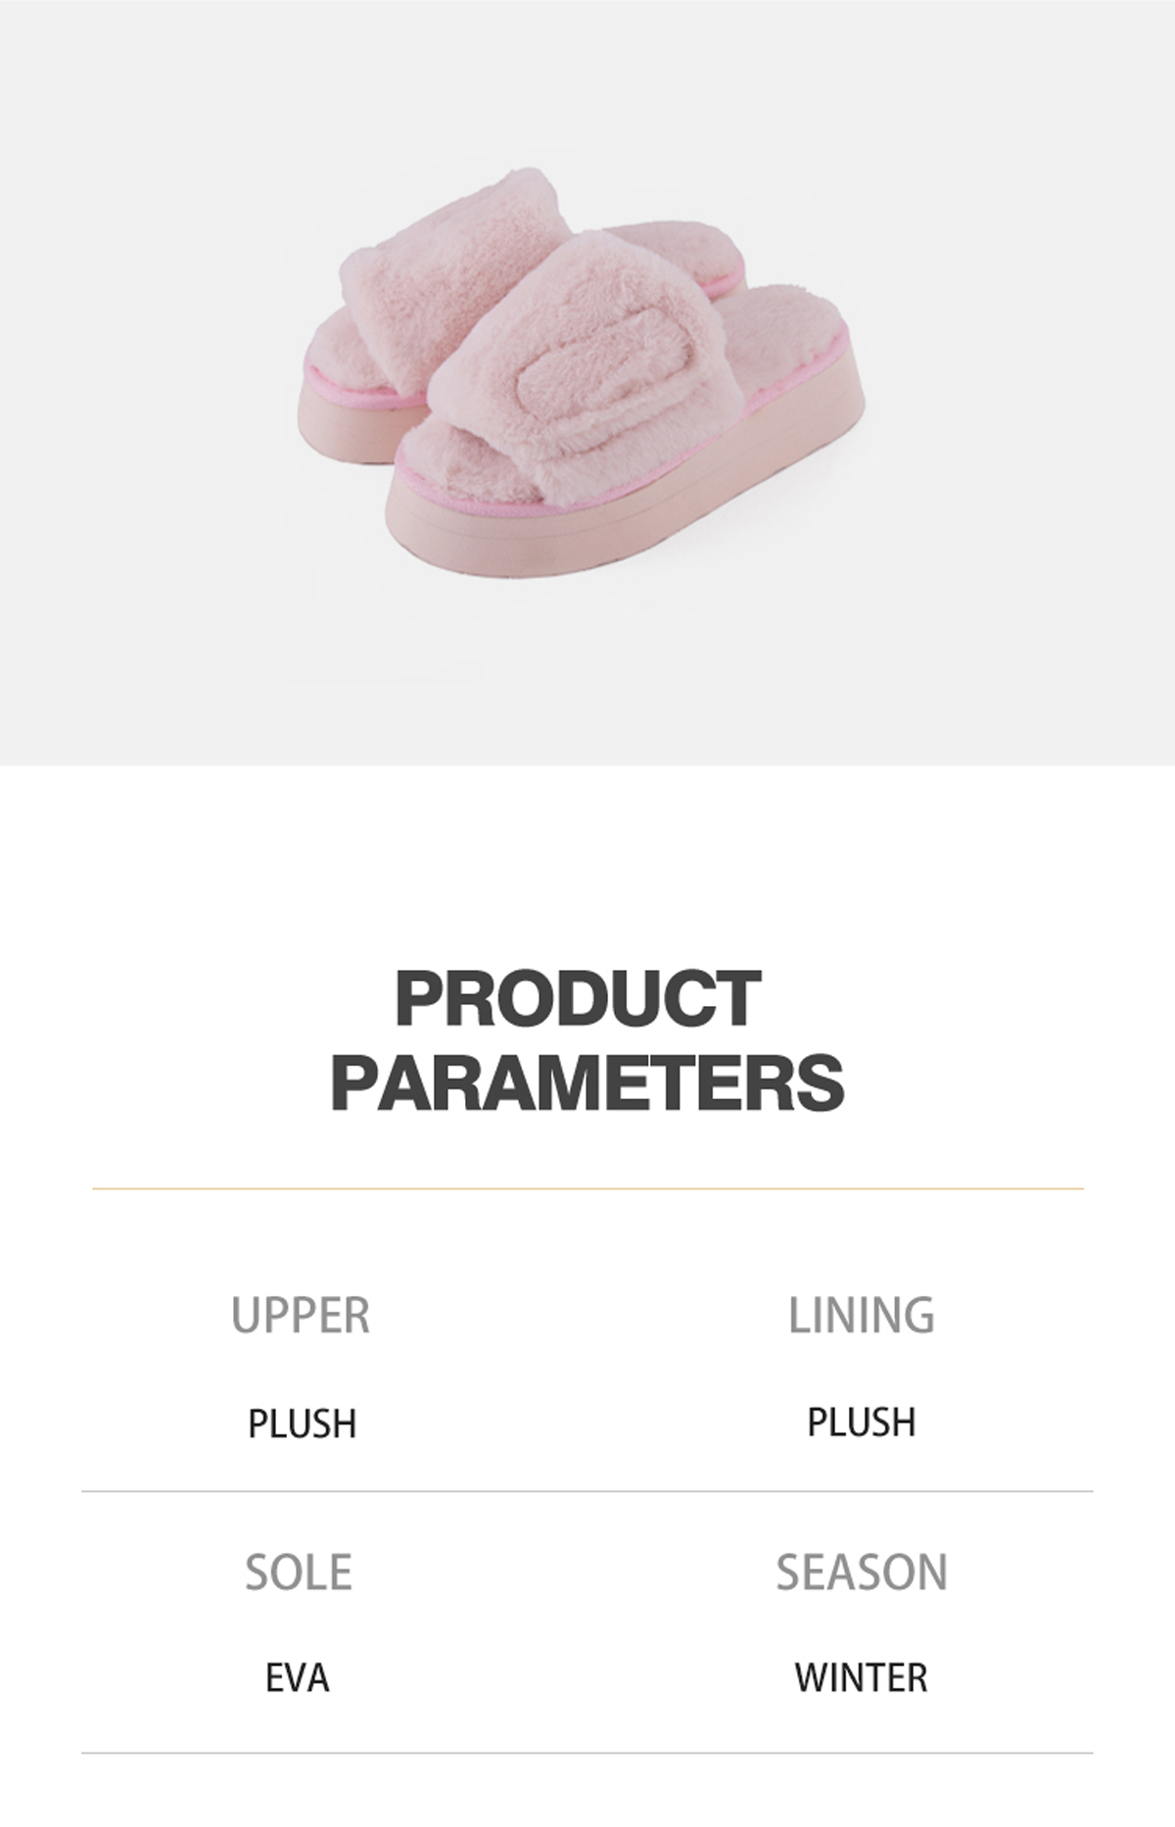This screenshot has height=1827, width=1175.
Task: Select the LINING parameter label
Action: [862, 1316]
